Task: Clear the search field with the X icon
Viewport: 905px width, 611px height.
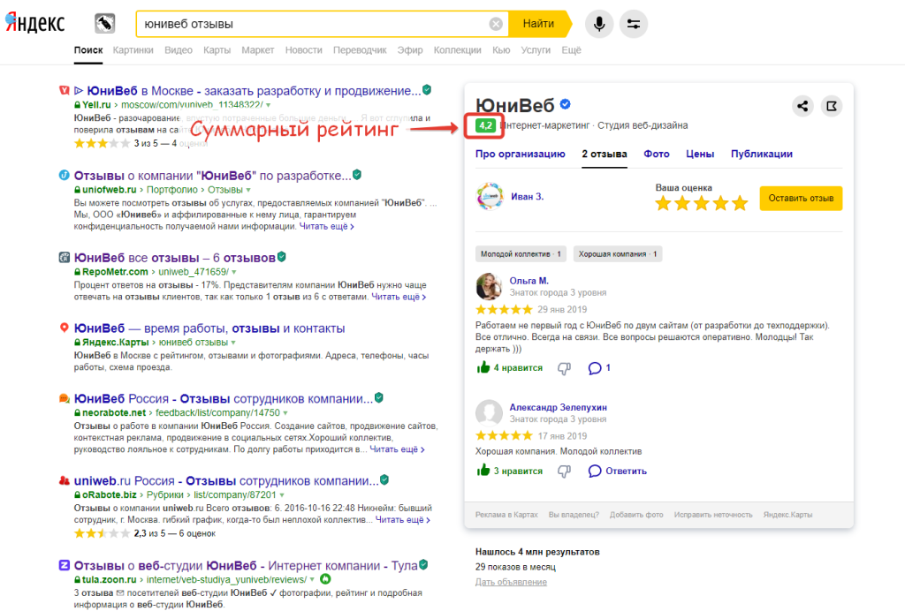Action: (496, 24)
